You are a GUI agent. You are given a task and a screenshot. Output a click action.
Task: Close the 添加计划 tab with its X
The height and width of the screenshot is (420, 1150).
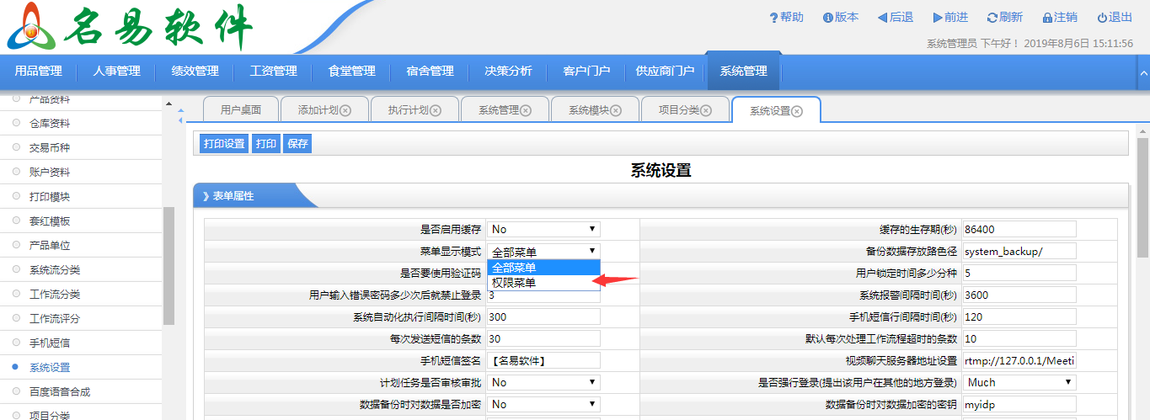pos(345,110)
